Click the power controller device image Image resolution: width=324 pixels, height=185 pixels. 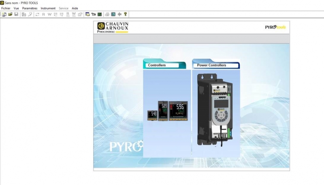215,110
